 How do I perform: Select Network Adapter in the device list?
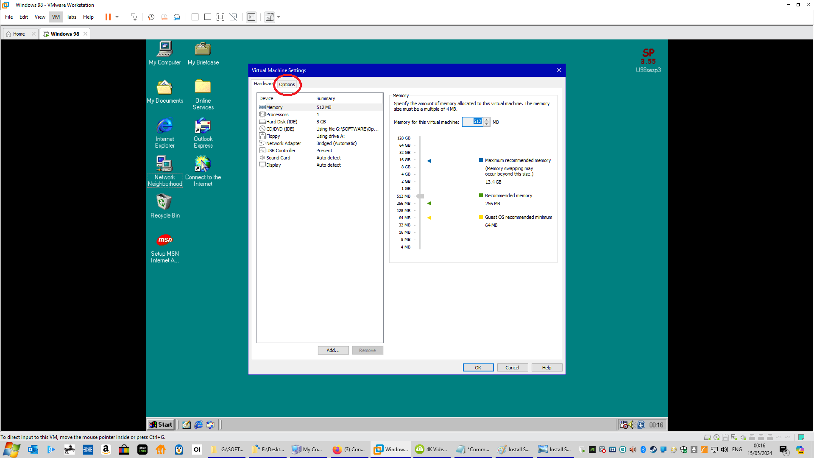pos(283,143)
